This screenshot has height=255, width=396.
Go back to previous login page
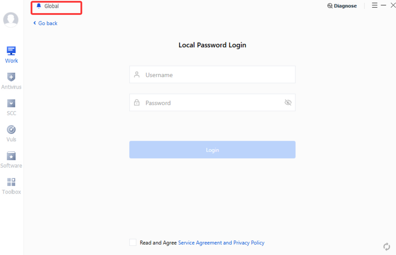click(x=45, y=23)
